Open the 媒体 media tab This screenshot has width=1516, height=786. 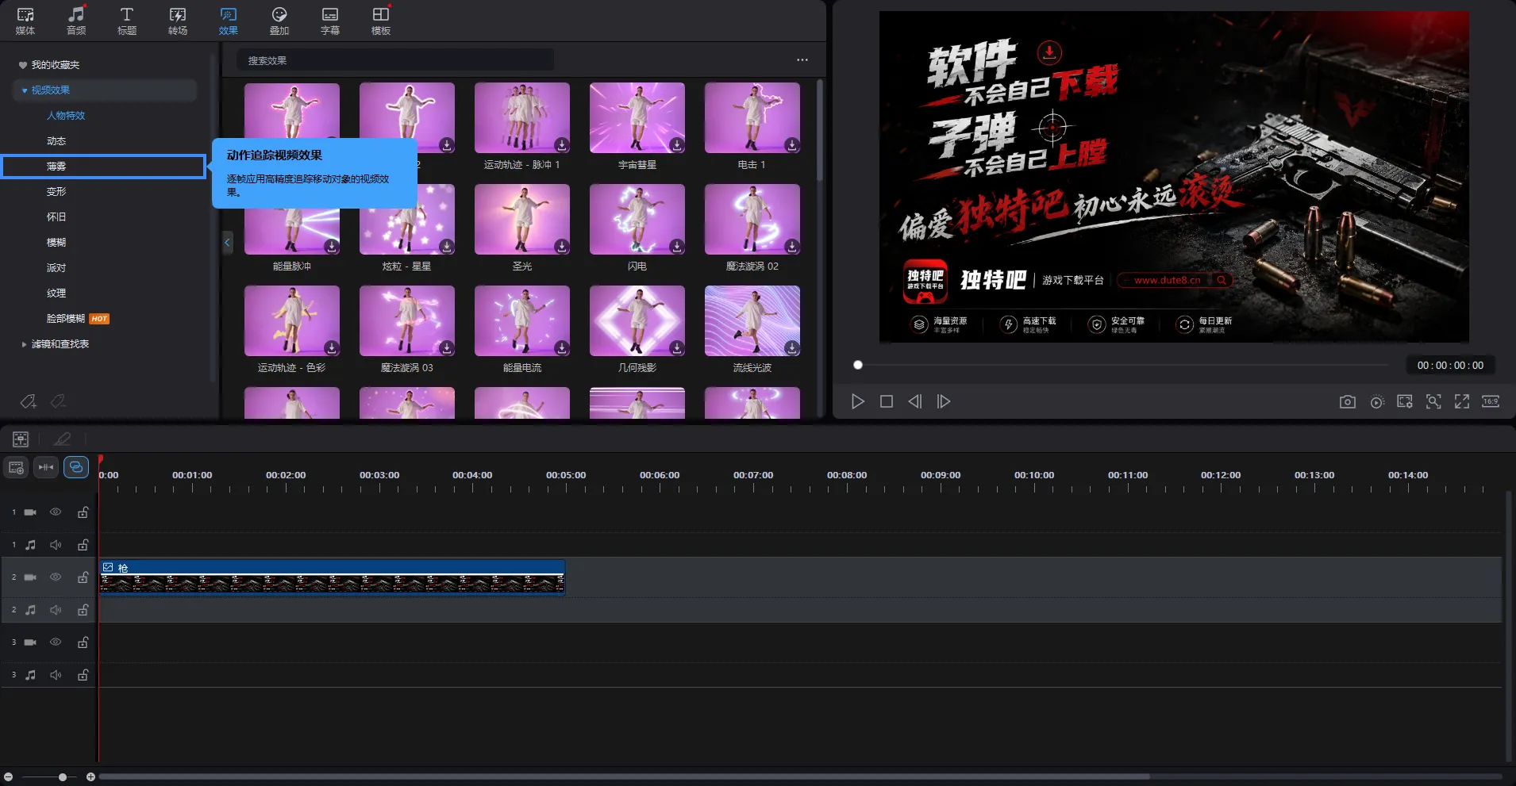pyautogui.click(x=25, y=21)
